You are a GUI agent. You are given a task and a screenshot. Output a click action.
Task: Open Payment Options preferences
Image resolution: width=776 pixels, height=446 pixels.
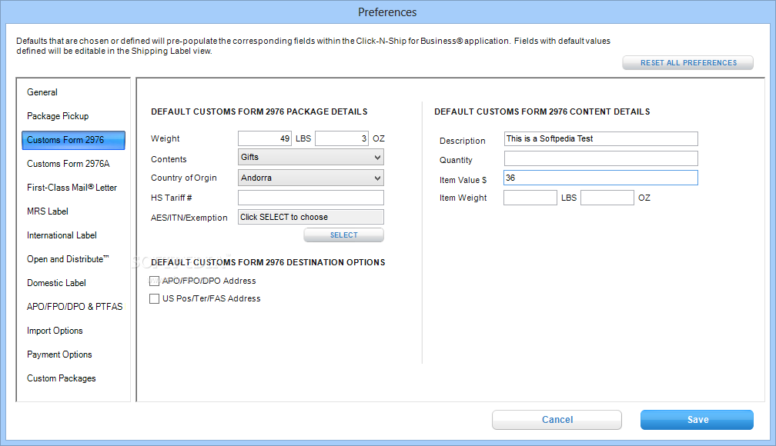coord(59,354)
